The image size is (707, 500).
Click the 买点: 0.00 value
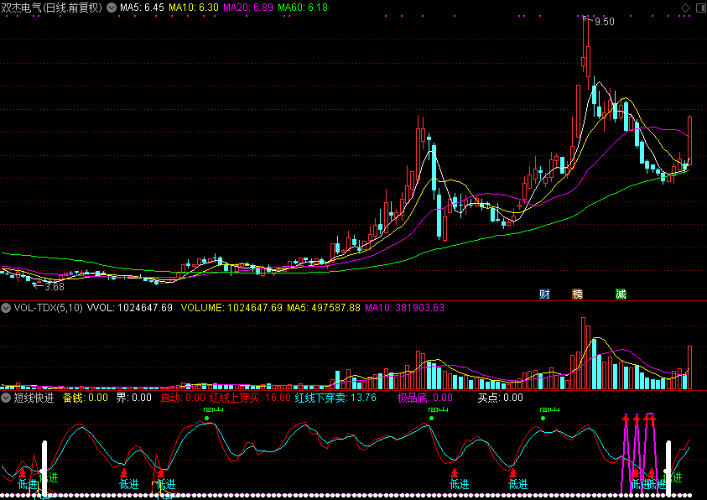tap(501, 398)
